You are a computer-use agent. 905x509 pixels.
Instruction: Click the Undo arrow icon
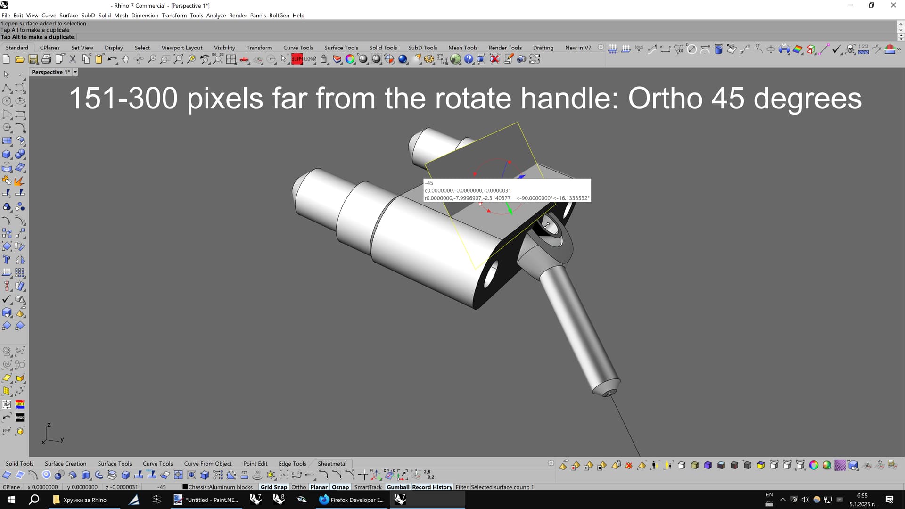click(x=112, y=59)
